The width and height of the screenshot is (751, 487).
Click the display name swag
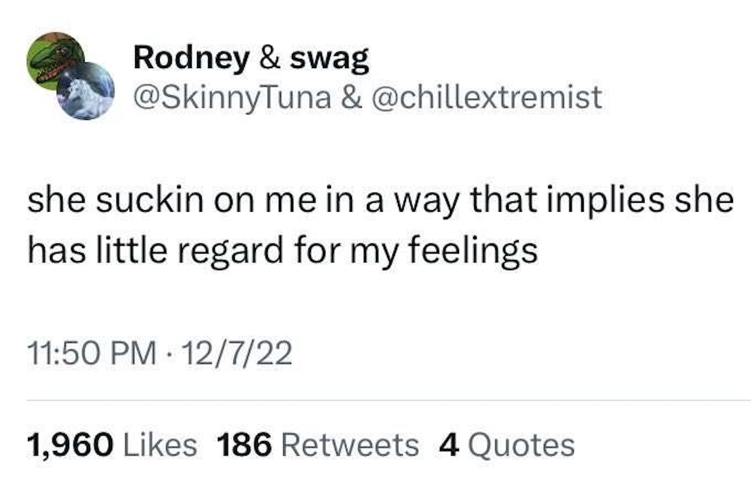point(329,58)
